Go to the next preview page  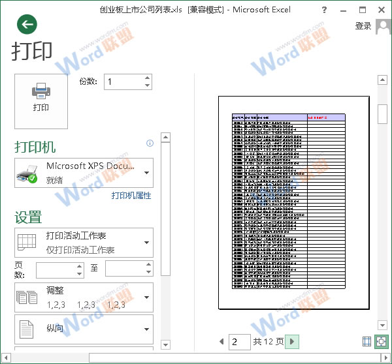pos(293,342)
